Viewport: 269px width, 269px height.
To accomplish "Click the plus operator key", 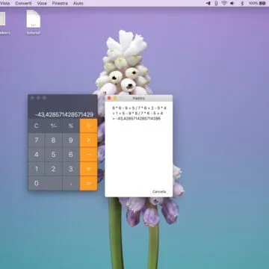I will [x=88, y=169].
